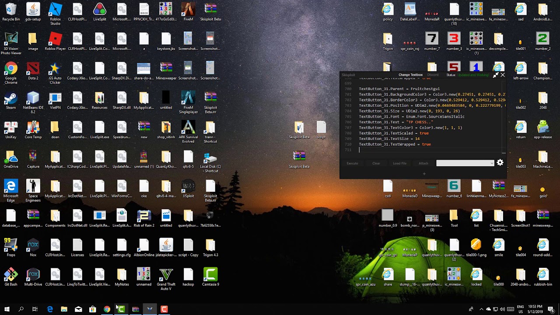Select Grand Theft Auto V shortcut

[x=166, y=279]
